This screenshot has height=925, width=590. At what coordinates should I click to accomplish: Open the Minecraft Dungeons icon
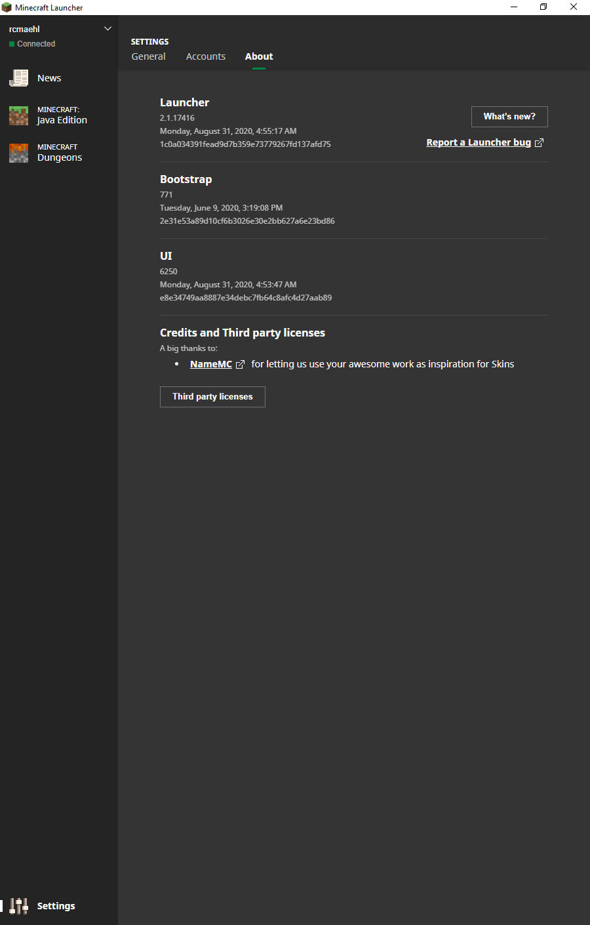click(18, 153)
